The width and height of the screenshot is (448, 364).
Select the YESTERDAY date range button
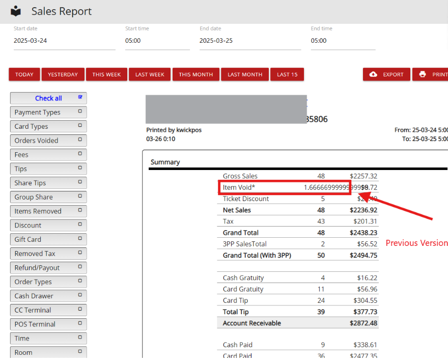63,74
